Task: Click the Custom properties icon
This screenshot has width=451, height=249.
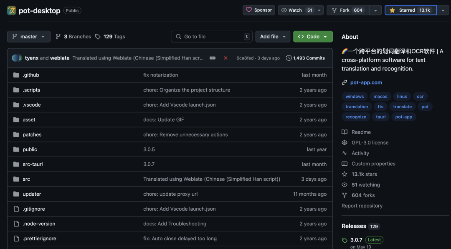Action: 344,163
